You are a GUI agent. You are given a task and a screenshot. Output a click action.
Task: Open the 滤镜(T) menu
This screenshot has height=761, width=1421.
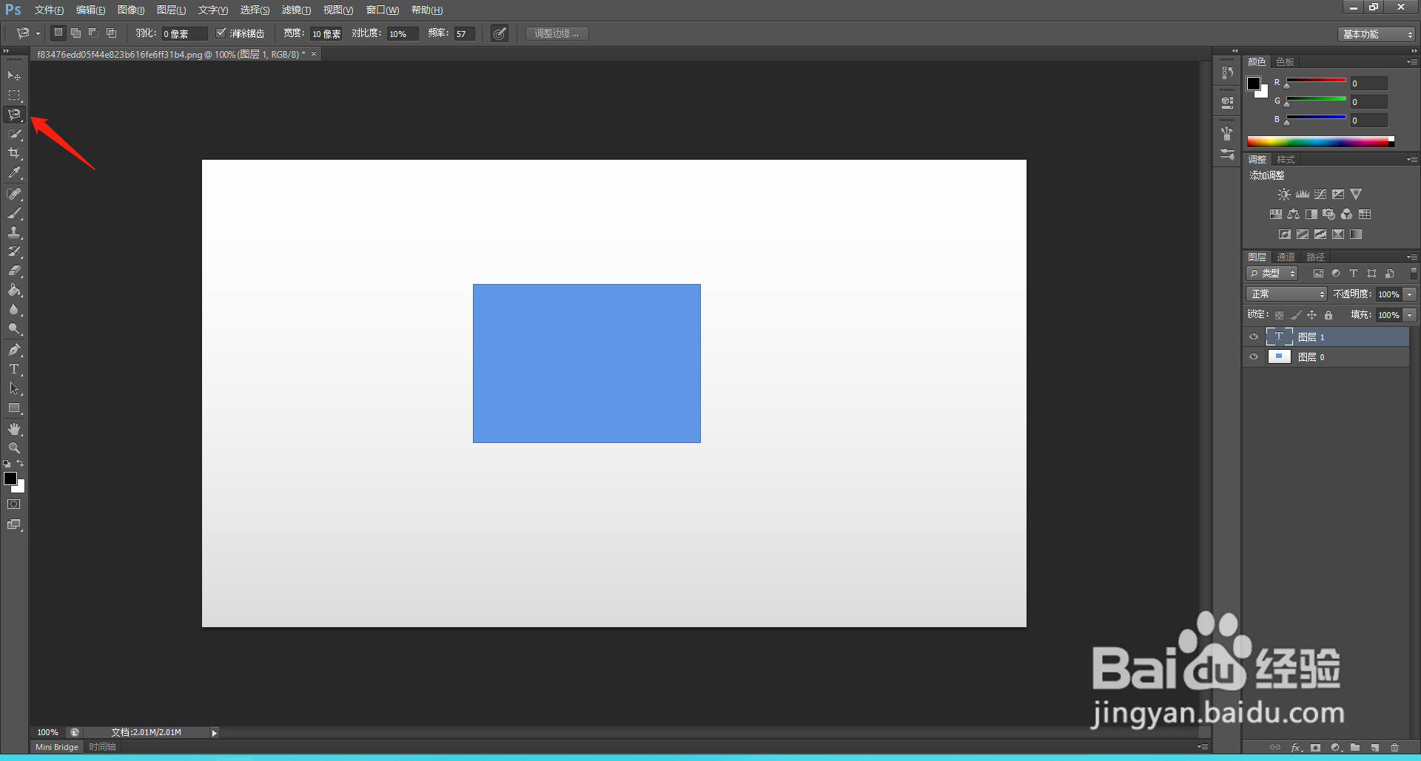tap(296, 10)
